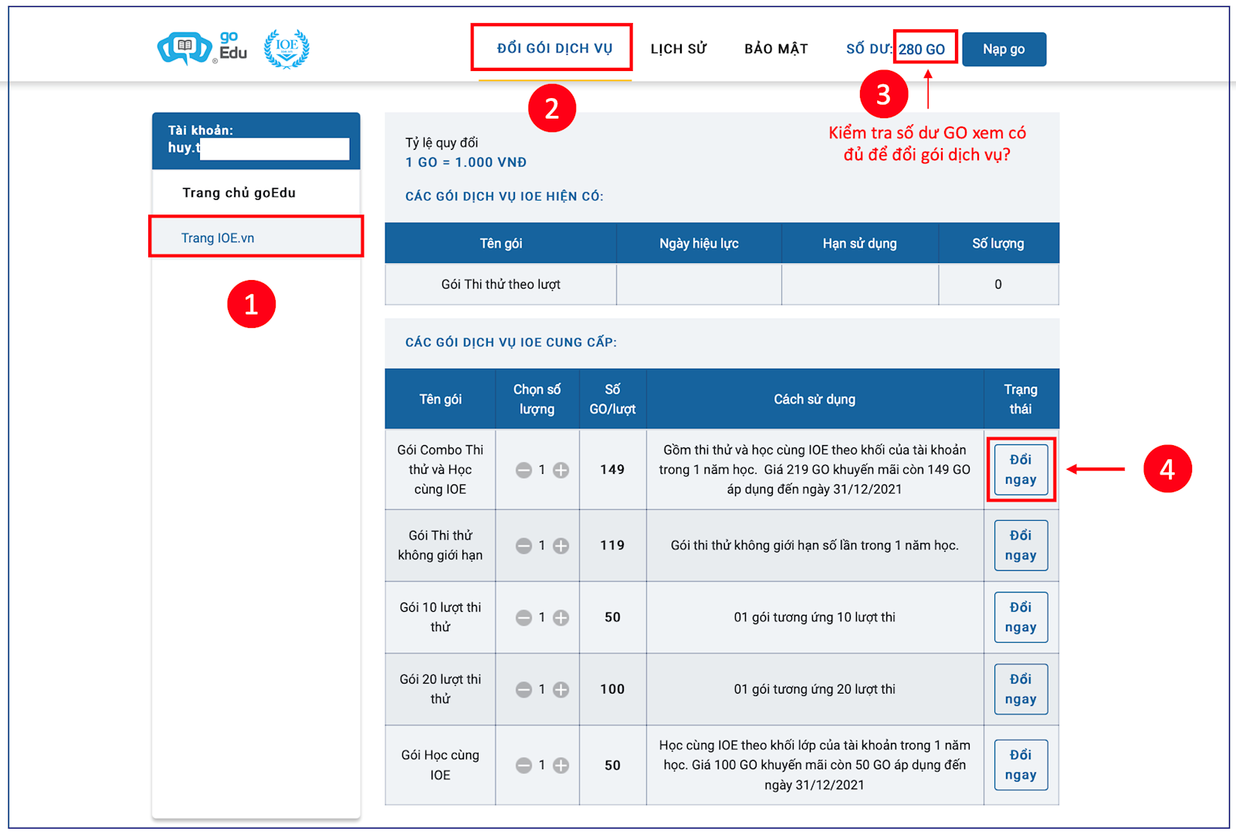1236x834 pixels.
Task: Decrease quantity for Gói Học cùng IOE
Action: click(x=523, y=765)
